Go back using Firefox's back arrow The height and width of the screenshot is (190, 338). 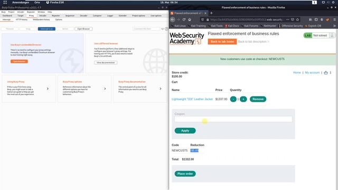point(173,20)
